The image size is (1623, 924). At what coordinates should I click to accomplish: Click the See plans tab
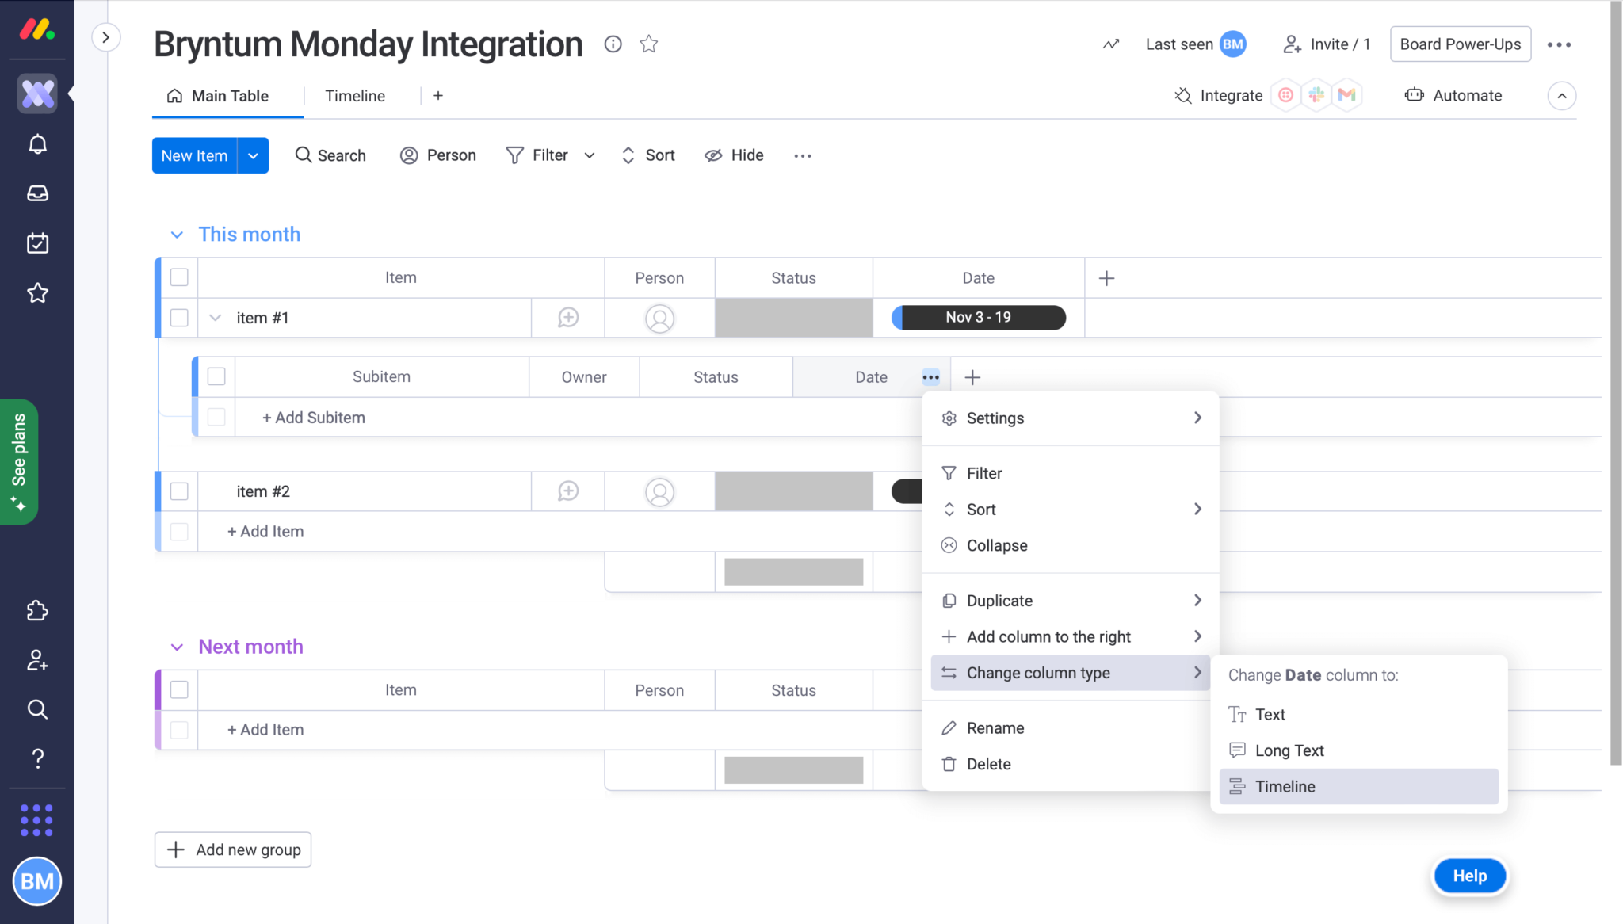pyautogui.click(x=19, y=461)
